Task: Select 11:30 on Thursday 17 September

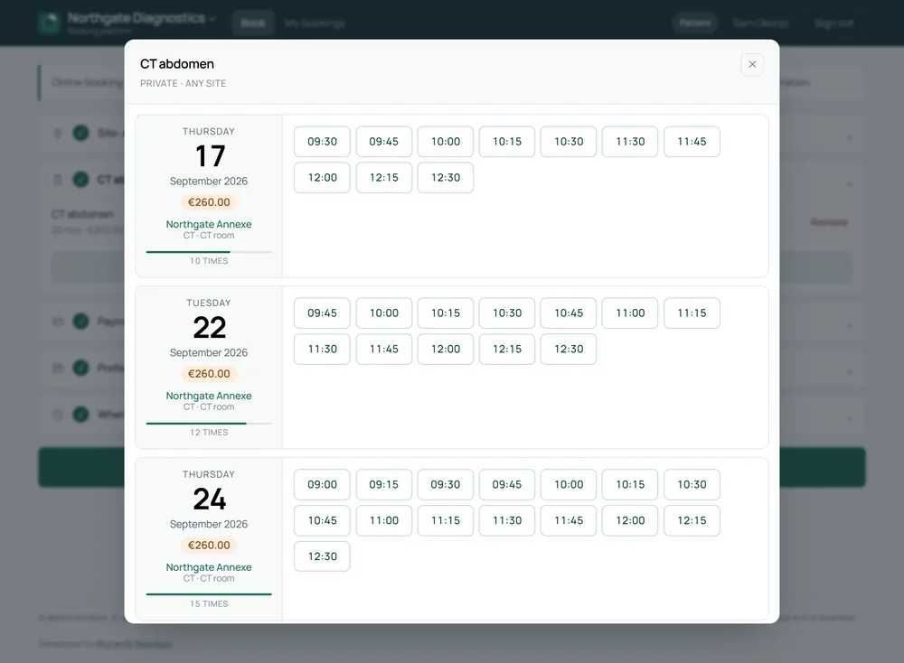Action: (630, 142)
